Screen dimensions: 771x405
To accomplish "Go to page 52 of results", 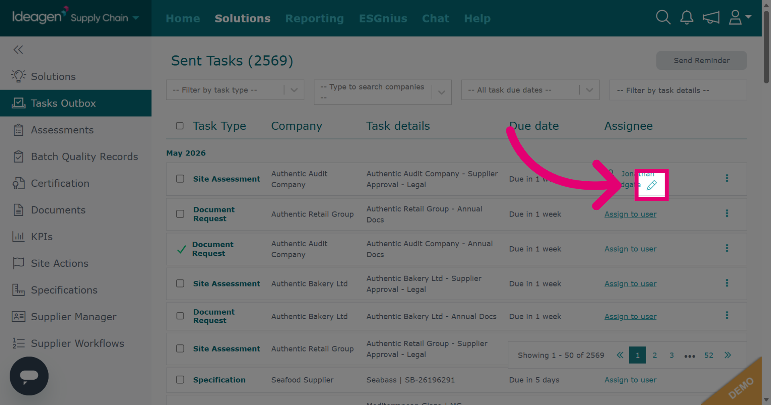I will click(x=709, y=355).
